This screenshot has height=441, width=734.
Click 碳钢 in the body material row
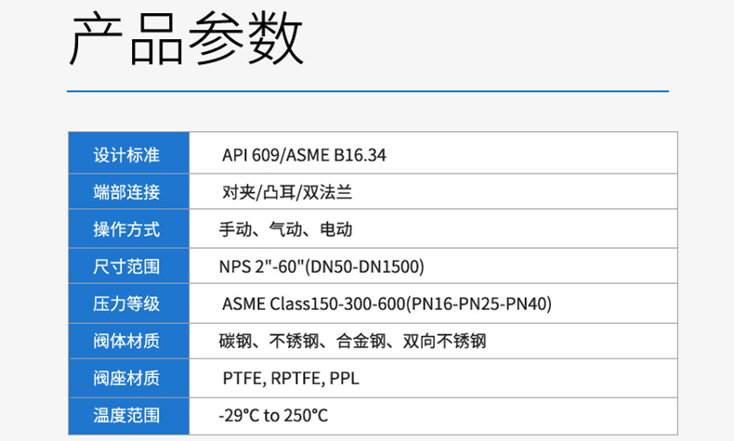pyautogui.click(x=236, y=341)
